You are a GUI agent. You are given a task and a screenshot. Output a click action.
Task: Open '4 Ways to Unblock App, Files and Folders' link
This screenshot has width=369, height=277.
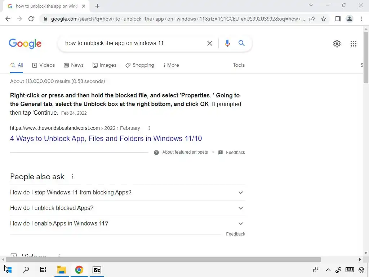tap(106, 138)
